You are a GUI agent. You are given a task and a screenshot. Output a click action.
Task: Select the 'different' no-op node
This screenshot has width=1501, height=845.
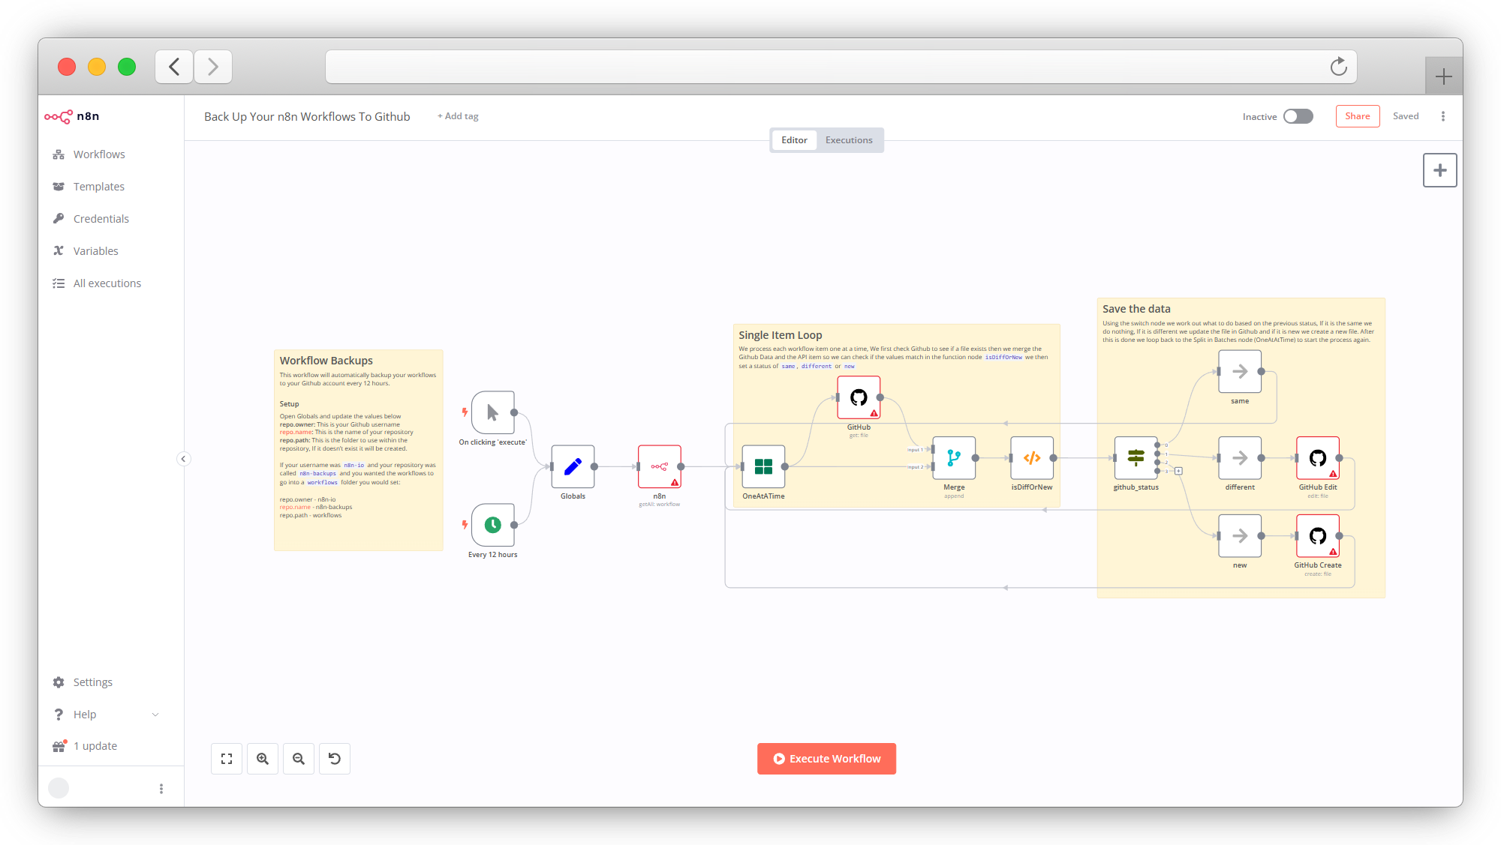tap(1240, 457)
